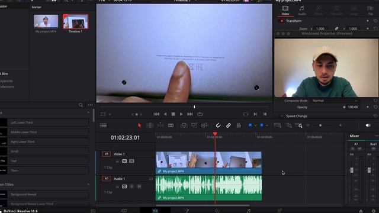Toggle the Speed Change enable dot
379x213 pixels.
pos(282,116)
